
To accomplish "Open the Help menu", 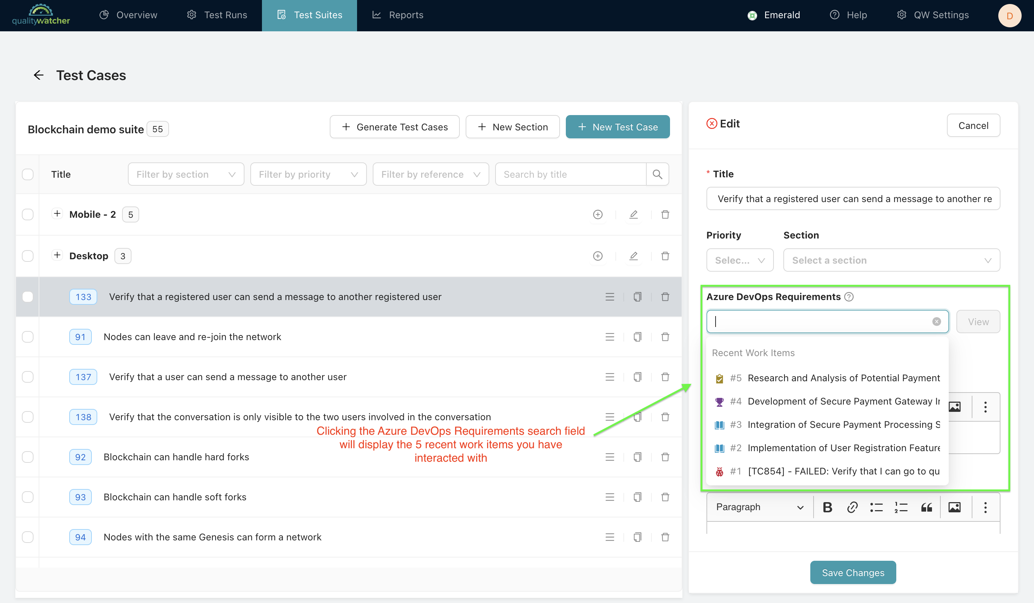I will (x=848, y=15).
